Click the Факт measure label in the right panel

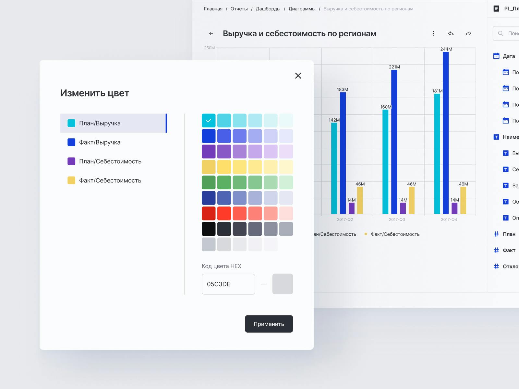pos(509,250)
